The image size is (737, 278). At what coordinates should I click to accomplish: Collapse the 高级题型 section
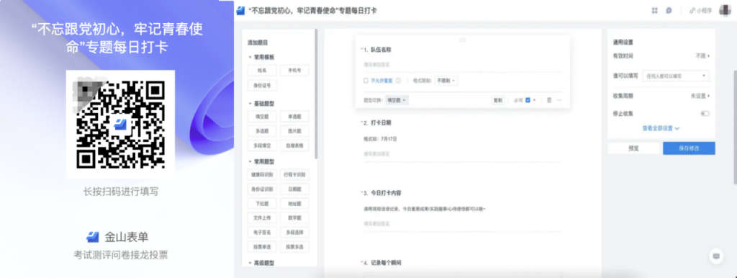[x=250, y=263]
